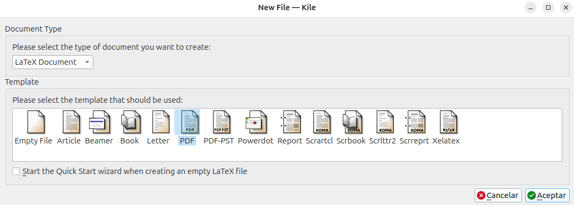The height and width of the screenshot is (205, 574).
Task: Open the LaTeX Document type dropdown
Action: [x=53, y=62]
